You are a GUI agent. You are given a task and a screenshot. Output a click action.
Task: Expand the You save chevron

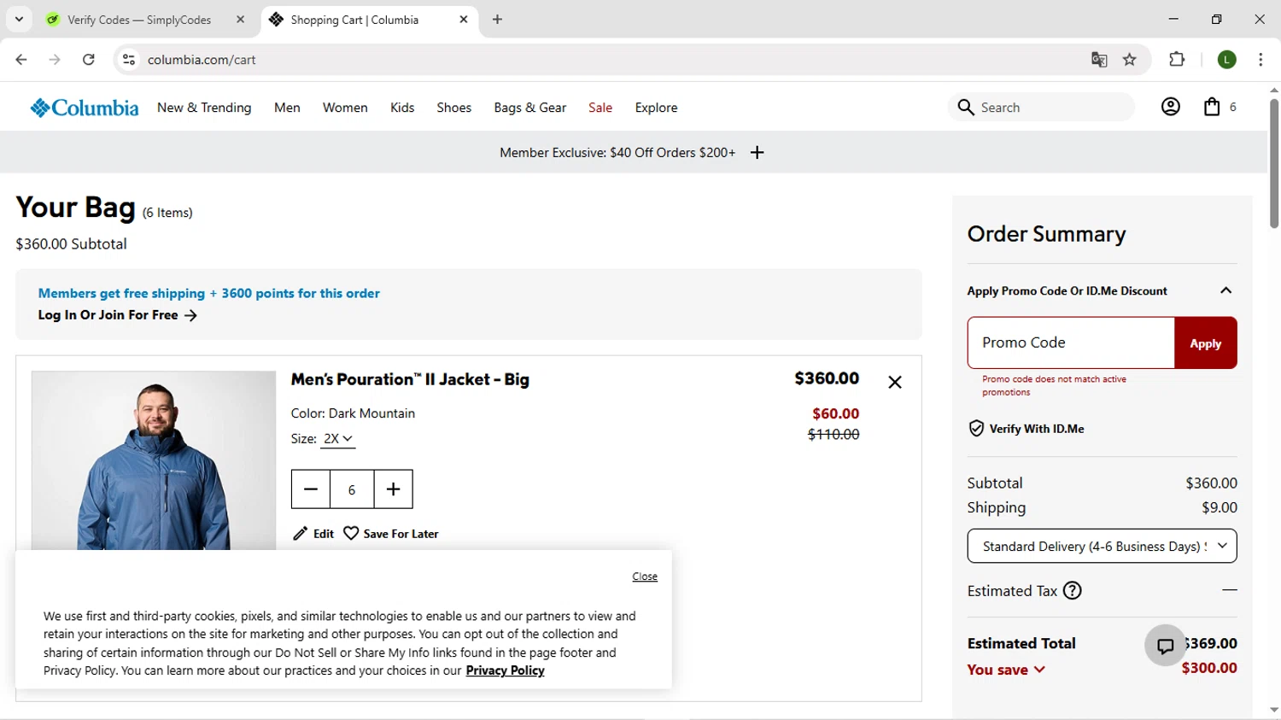point(1039,670)
